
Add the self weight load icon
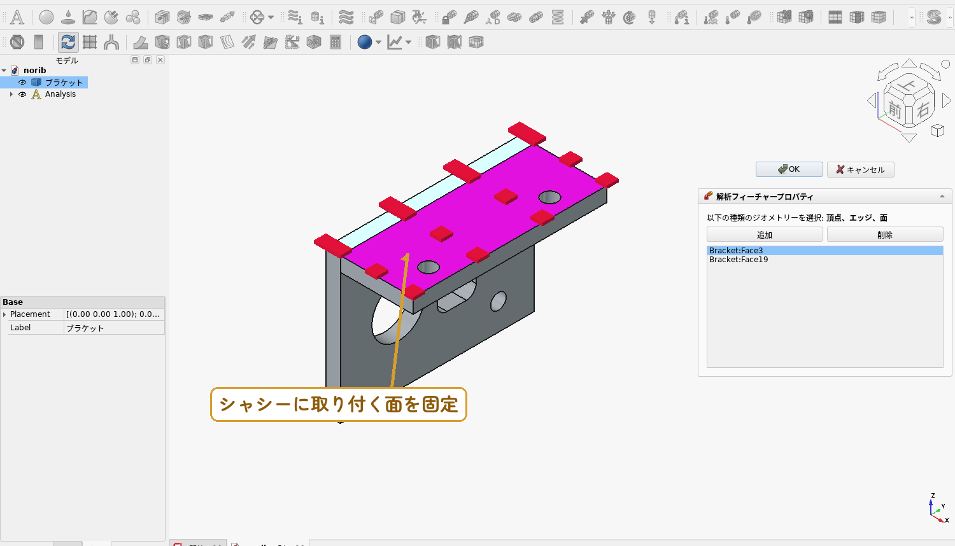[652, 17]
